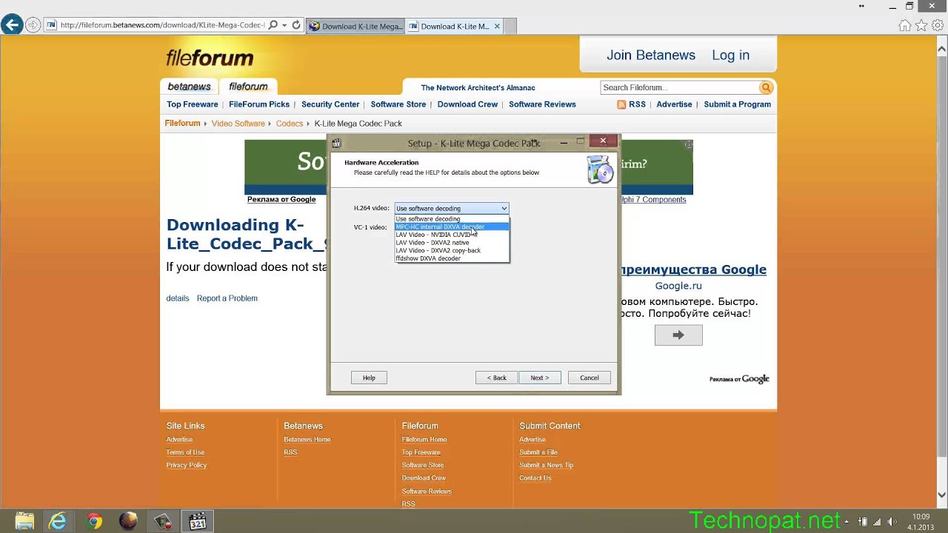Open the round dark orange taskbar app
This screenshot has width=948, height=533.
[128, 521]
